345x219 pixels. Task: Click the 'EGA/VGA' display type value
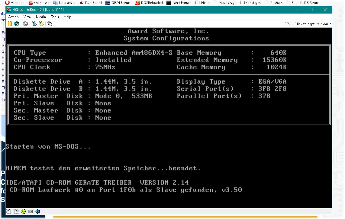272,82
